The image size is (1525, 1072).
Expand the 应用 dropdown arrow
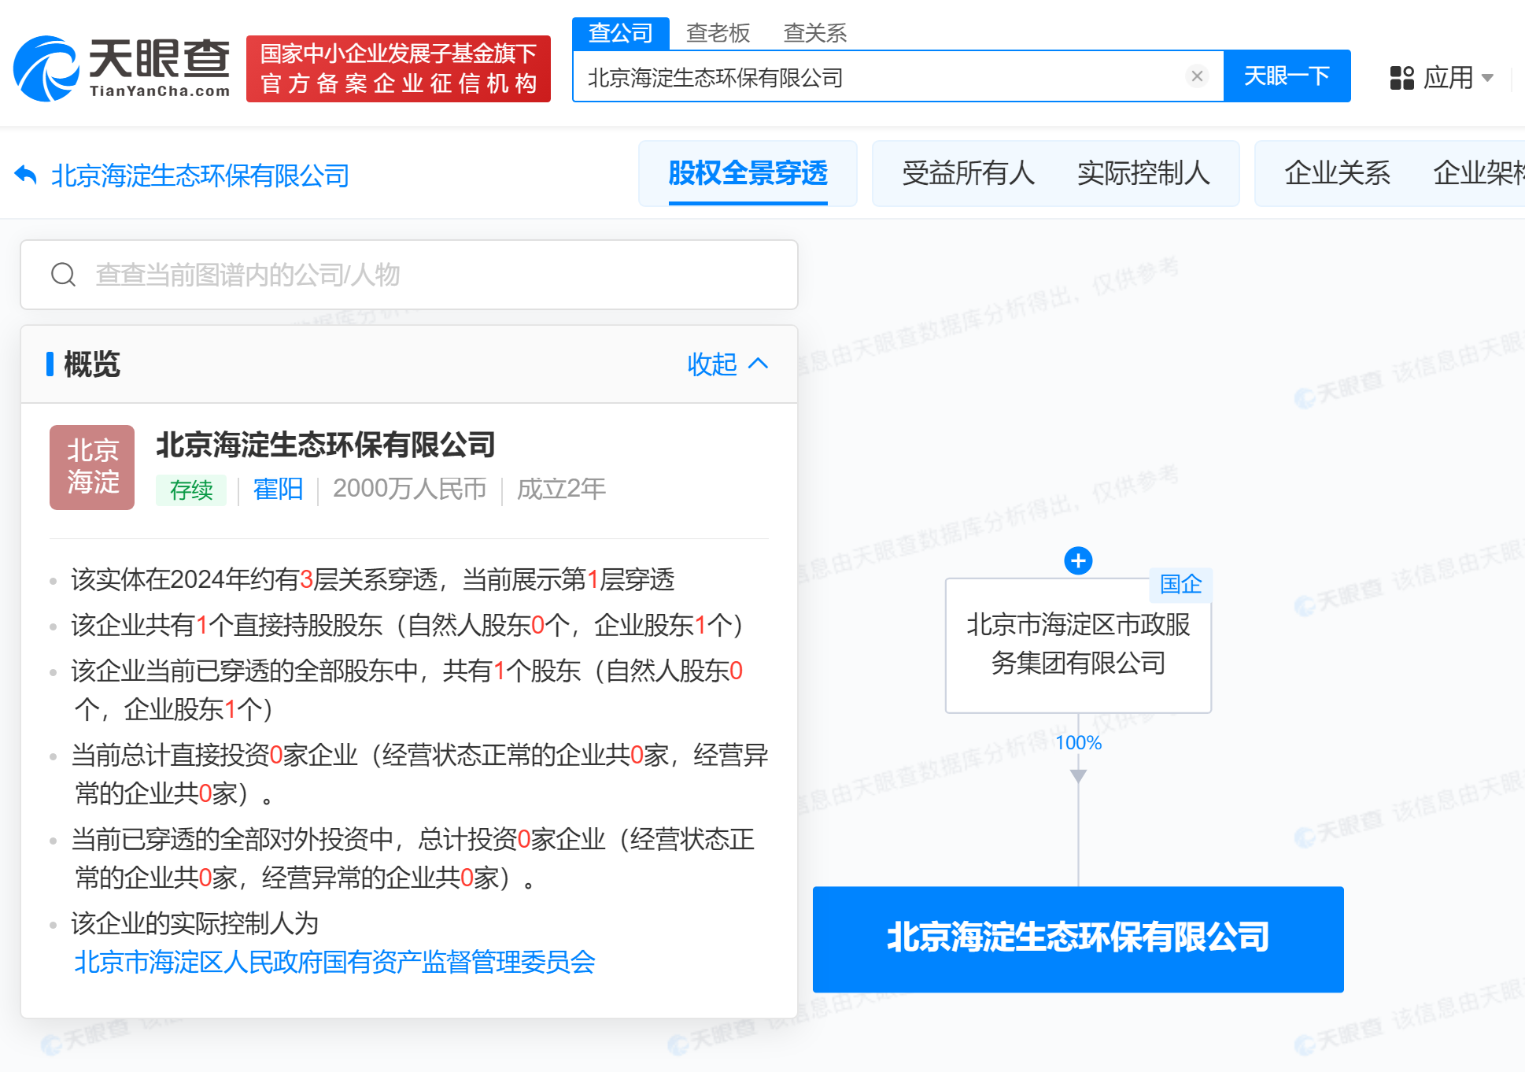[x=1487, y=78]
